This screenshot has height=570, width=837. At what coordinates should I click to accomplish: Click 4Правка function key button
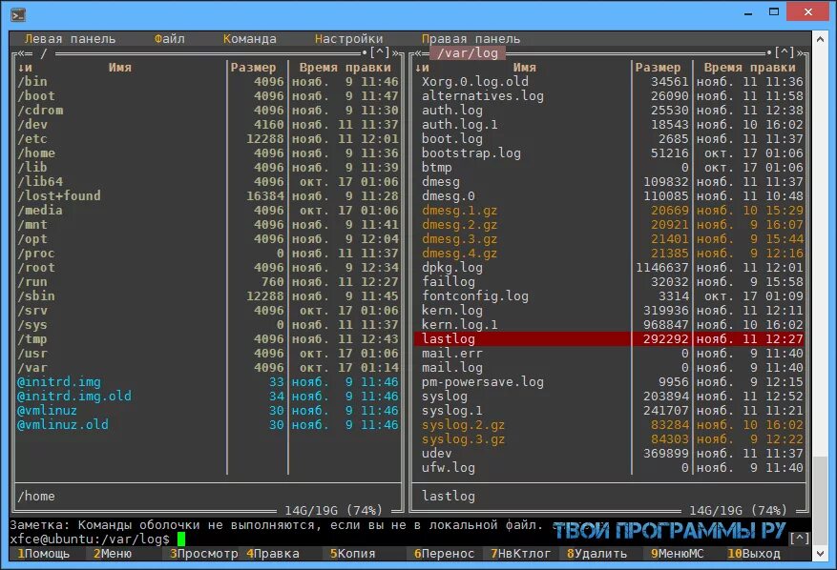click(x=273, y=554)
